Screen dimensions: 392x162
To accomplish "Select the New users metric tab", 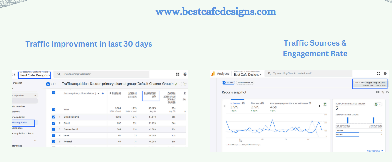I will [258, 107].
